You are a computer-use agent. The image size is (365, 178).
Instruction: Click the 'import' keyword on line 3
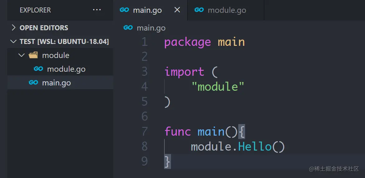pos(184,72)
